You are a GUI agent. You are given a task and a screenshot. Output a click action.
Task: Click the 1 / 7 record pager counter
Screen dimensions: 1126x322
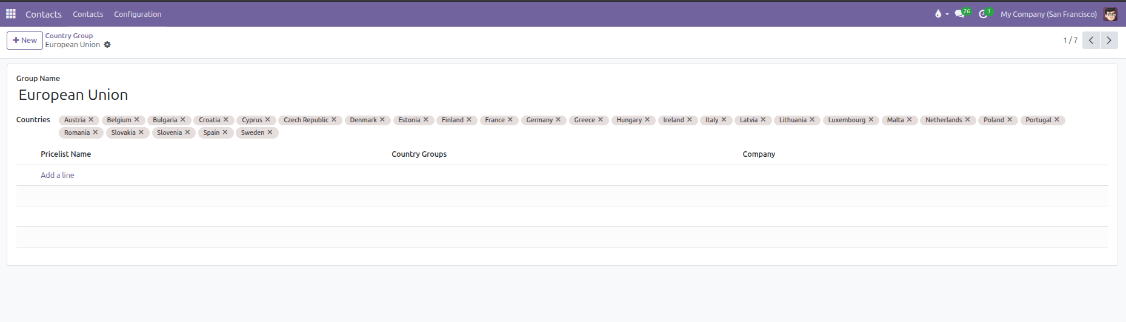click(1070, 41)
